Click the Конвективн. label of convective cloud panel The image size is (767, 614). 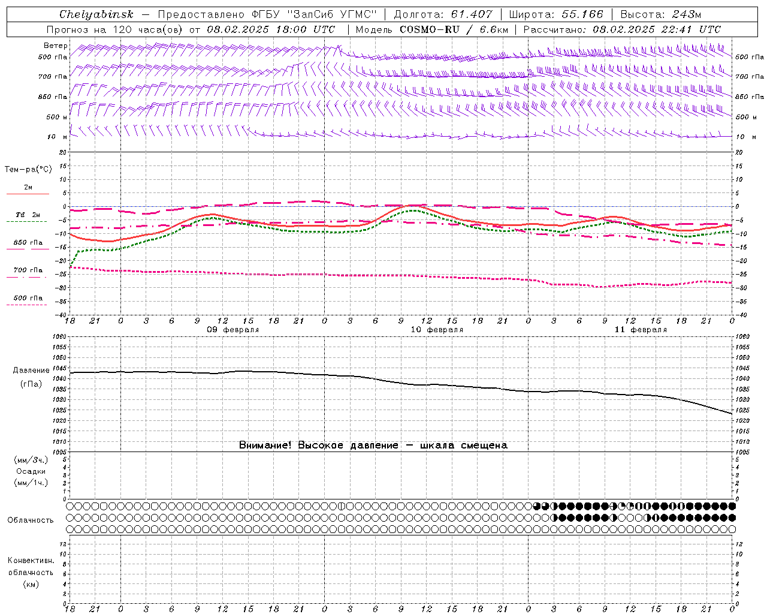pos(31,561)
